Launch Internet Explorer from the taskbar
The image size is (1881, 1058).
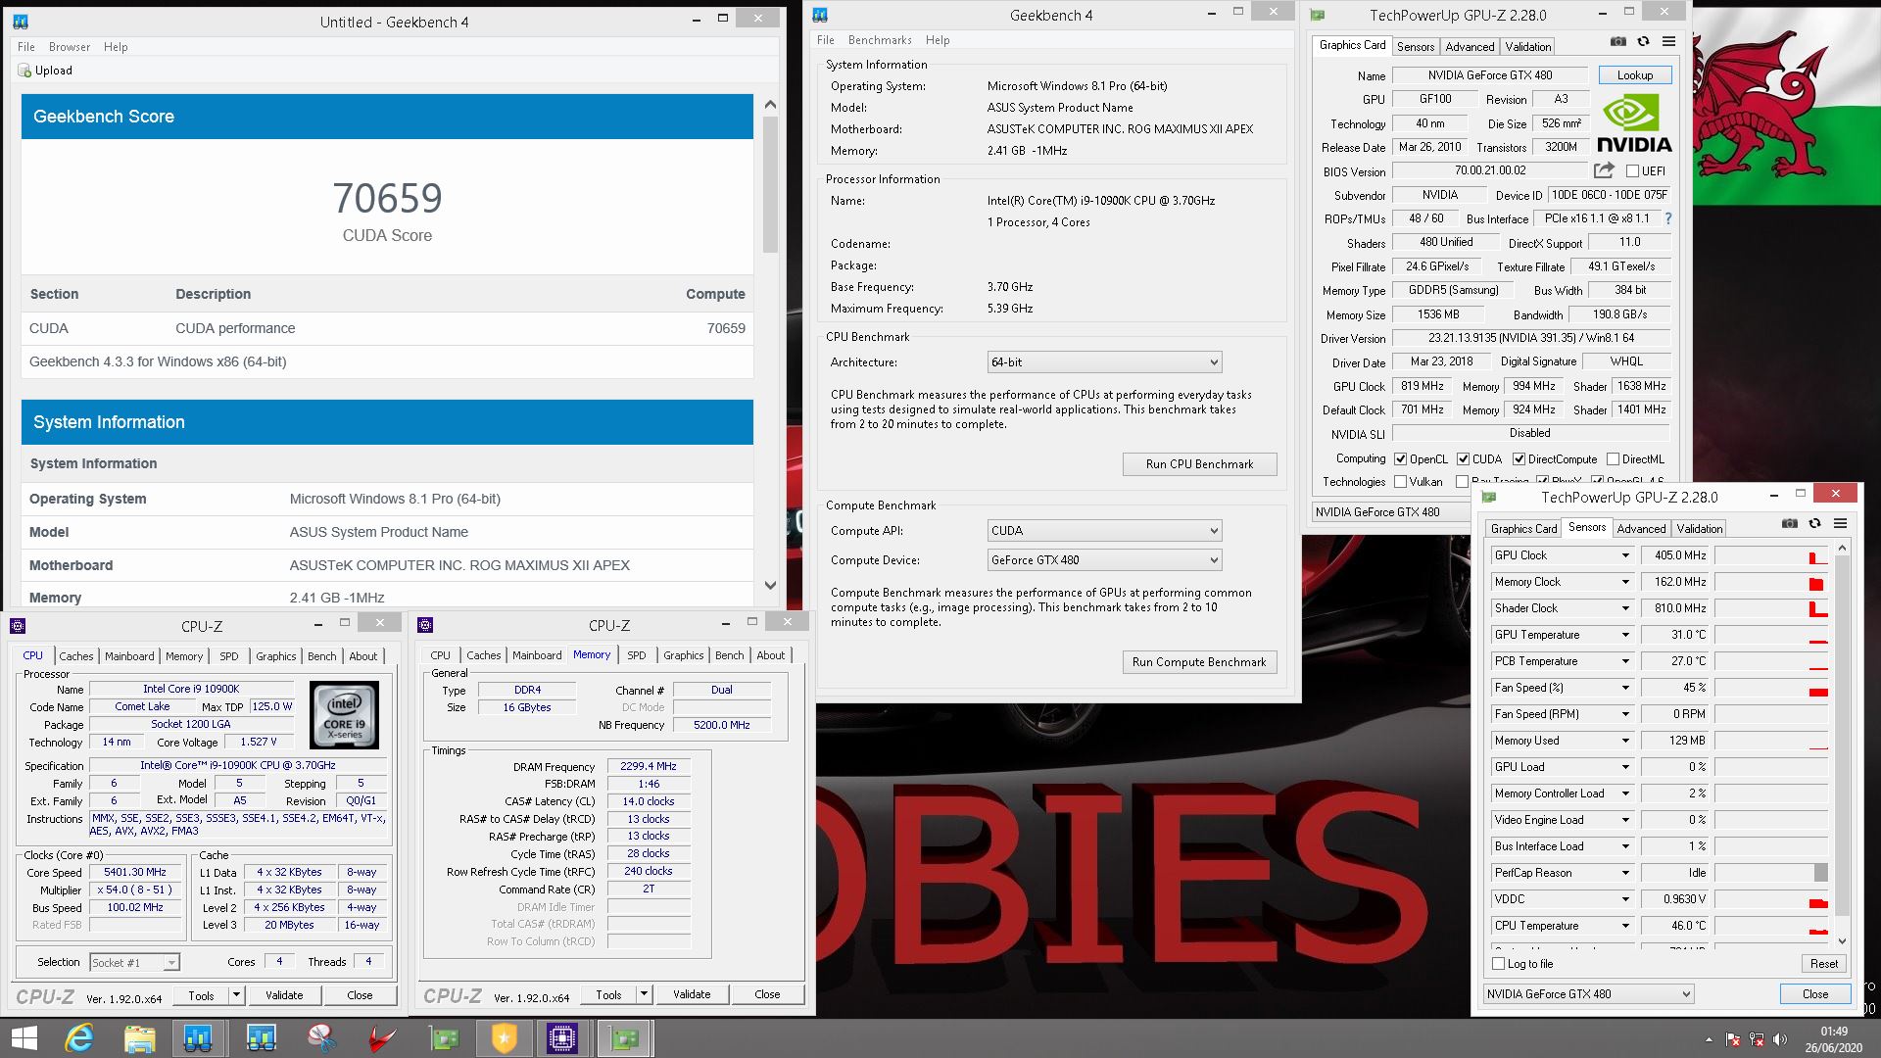[79, 1038]
